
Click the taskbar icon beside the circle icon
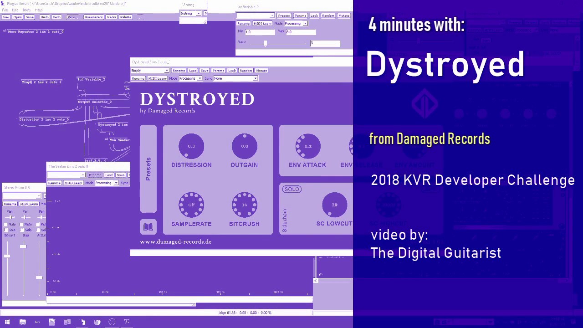[97, 322]
